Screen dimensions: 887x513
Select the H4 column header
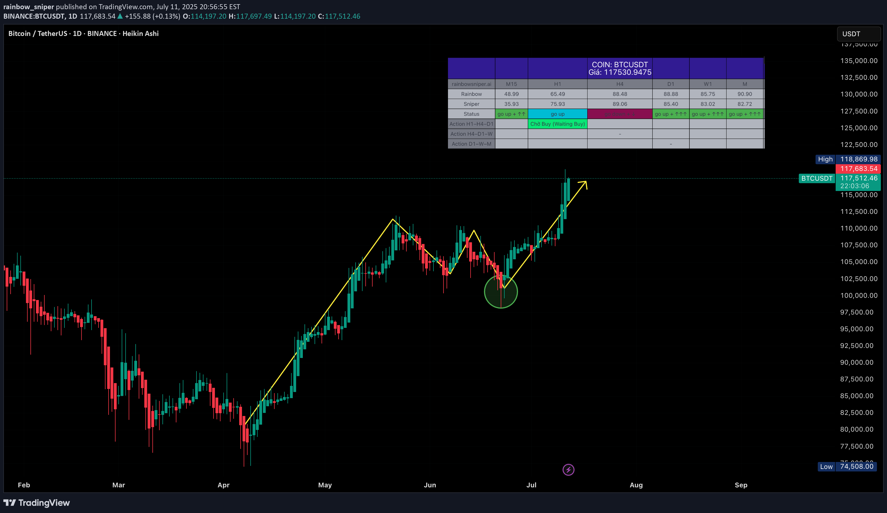pos(620,84)
